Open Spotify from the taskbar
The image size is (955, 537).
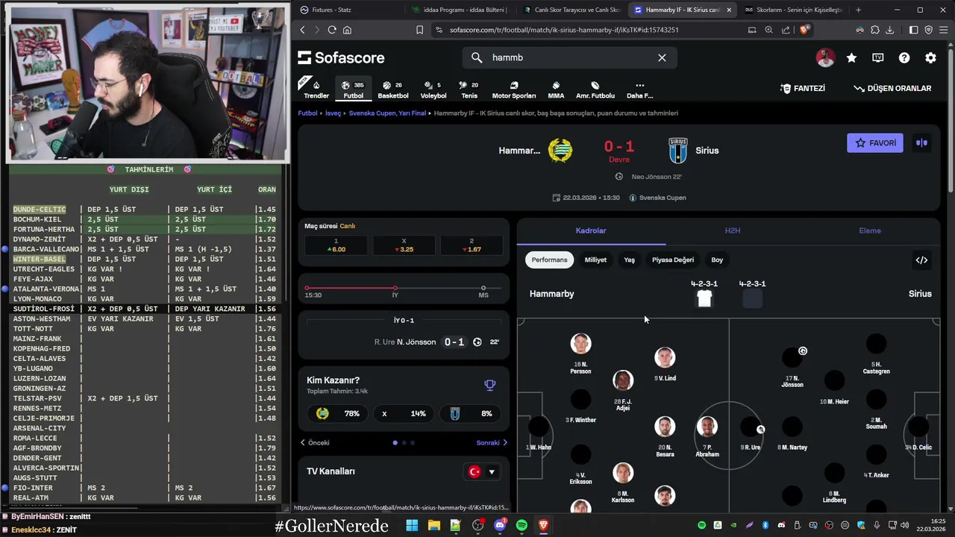(522, 525)
